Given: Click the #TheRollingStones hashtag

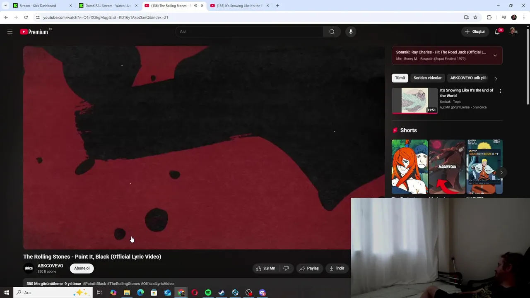Looking at the screenshot, I should click(x=123, y=284).
